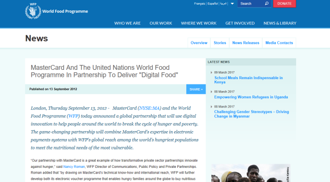Viewport: 330px width, 182px height.
Task: Click the search magnifier icon
Action: (267, 4)
